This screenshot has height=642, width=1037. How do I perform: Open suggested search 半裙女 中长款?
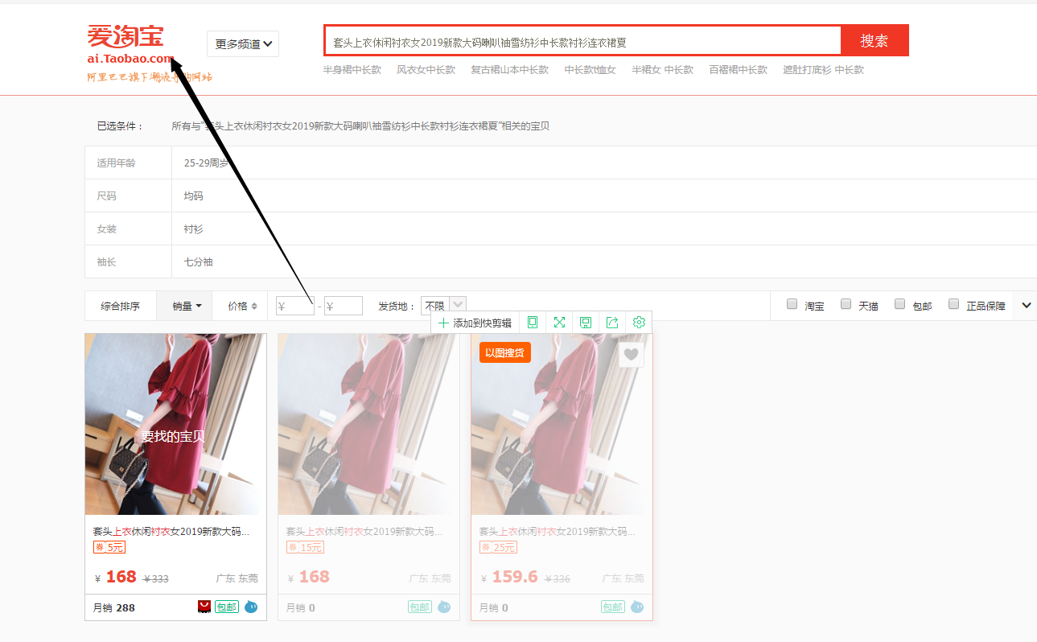pyautogui.click(x=662, y=70)
